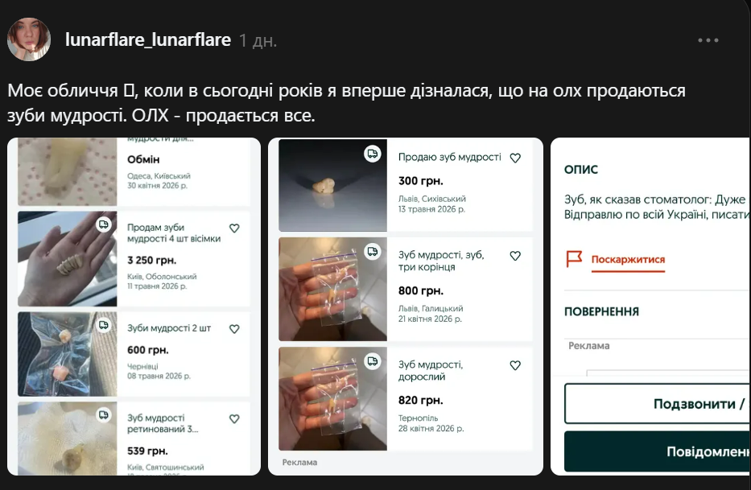Image resolution: width=751 pixels, height=490 pixels.
Task: Click the 'ПОВЕРНЕННЯ' section heading
Action: coord(601,312)
